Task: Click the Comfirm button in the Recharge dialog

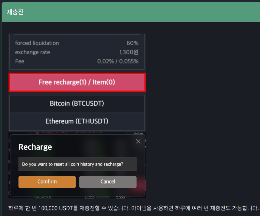Action: click(47, 182)
